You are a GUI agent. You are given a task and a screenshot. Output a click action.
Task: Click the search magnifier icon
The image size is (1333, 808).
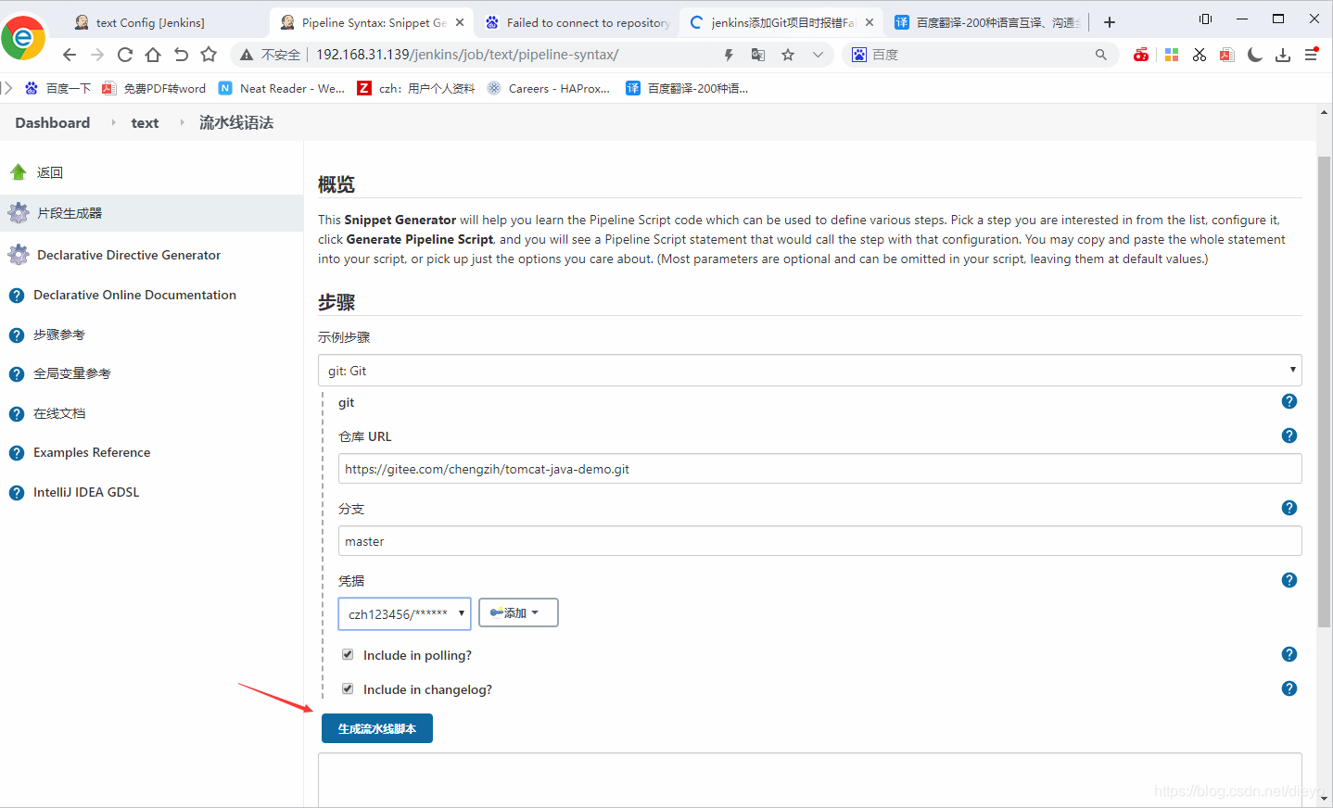[x=1101, y=55]
